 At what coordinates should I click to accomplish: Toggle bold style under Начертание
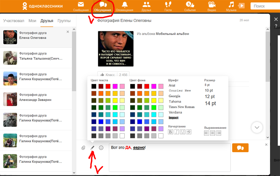coord(170,132)
